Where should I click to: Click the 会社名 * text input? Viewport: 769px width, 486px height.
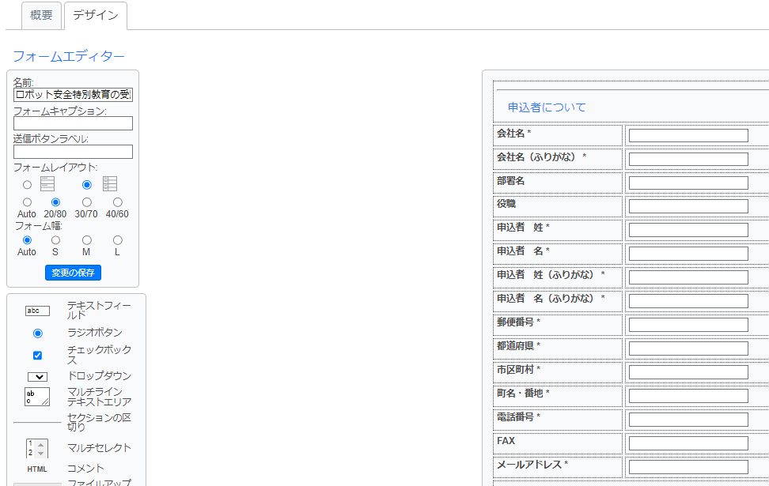click(x=688, y=136)
